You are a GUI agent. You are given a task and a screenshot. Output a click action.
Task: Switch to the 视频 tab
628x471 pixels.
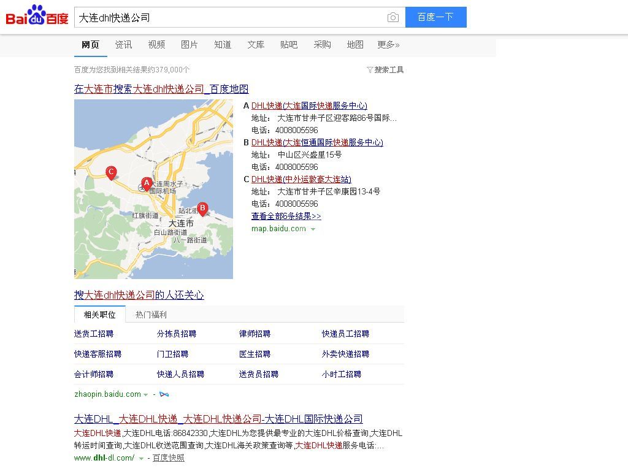coord(156,44)
